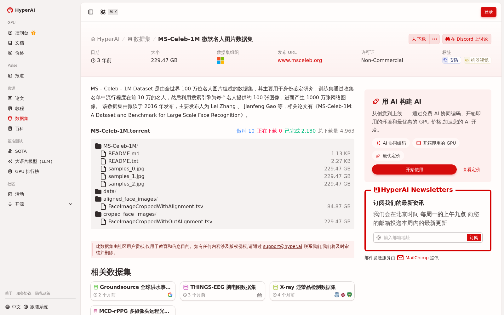Open 隐私政策 privacy link

coord(43,293)
